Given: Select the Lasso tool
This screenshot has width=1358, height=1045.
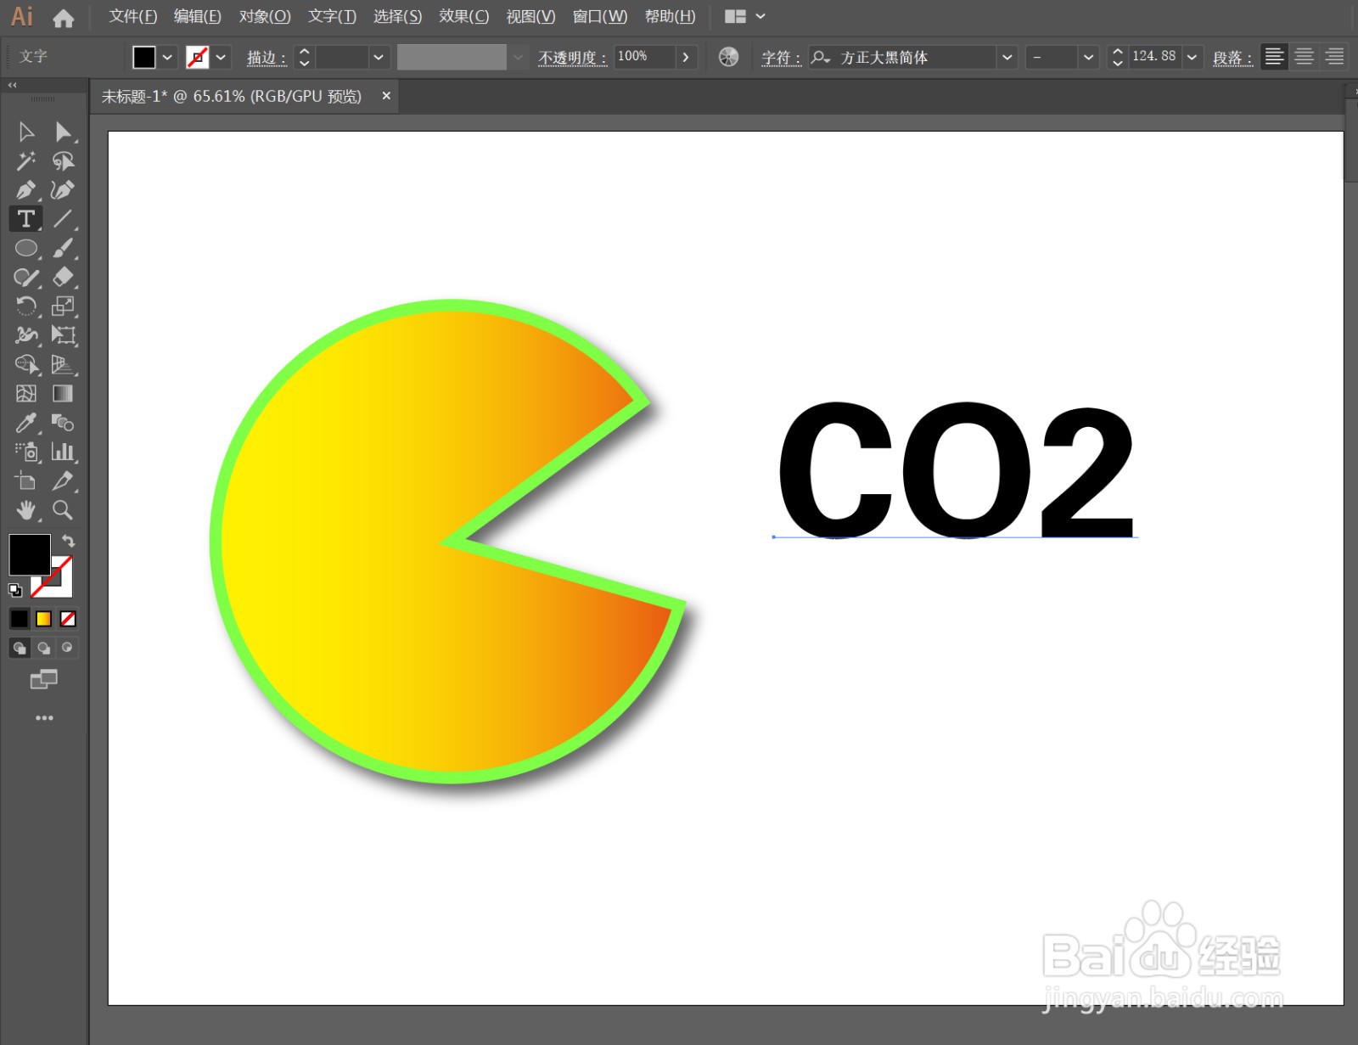Looking at the screenshot, I should [63, 160].
